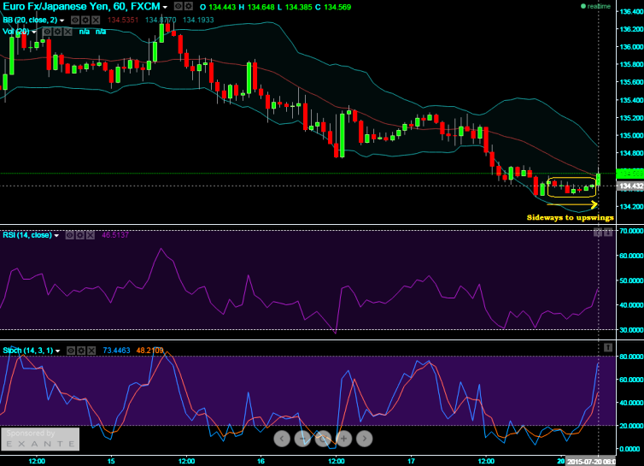Click the Stoch %D value 48.2109

pos(150,351)
